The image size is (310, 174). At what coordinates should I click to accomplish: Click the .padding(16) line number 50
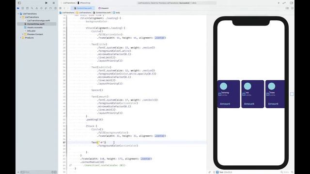click(64, 119)
